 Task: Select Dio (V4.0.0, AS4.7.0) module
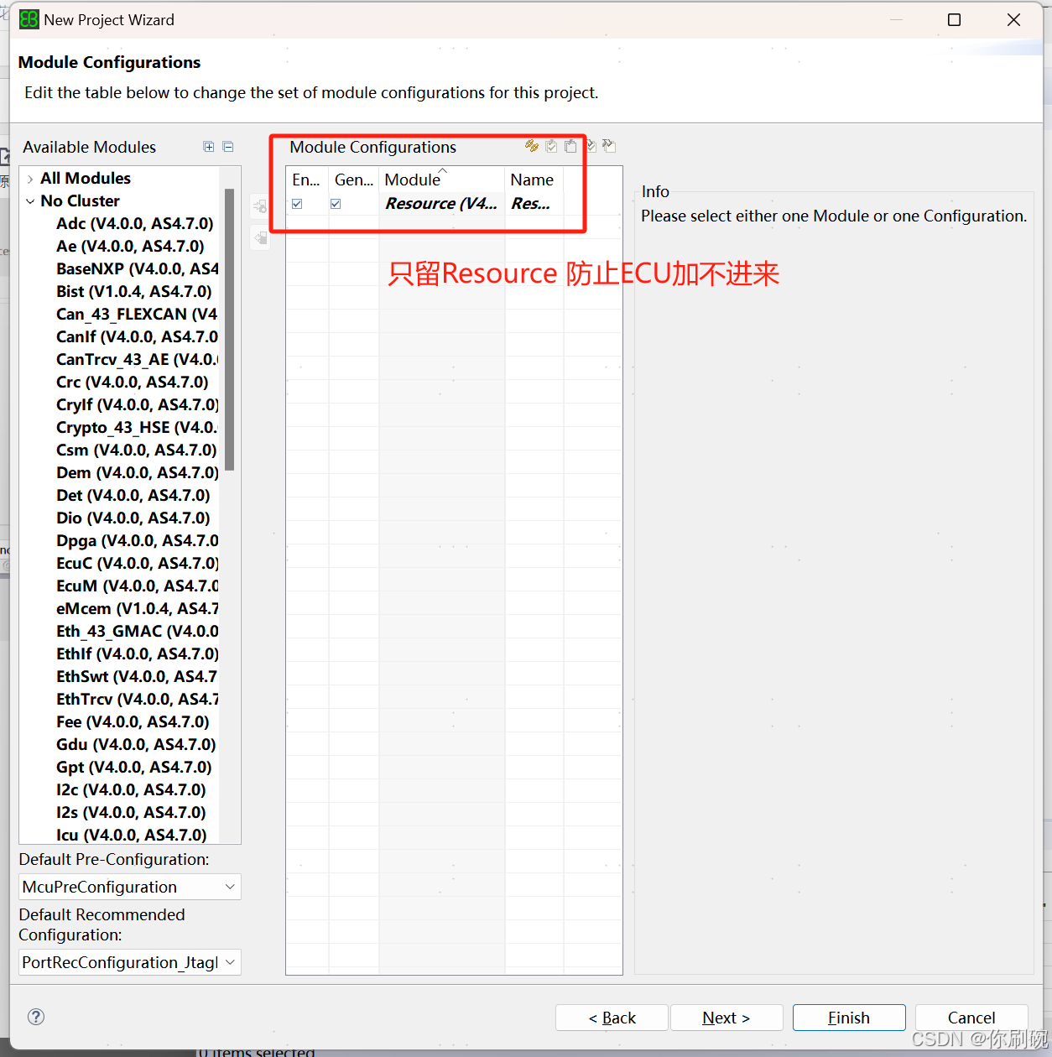[x=133, y=518]
